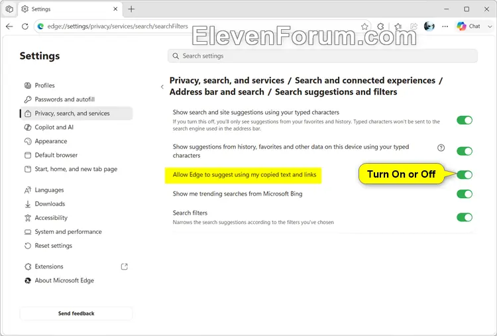
Task: Go back with breadcrumb chevron
Action: pyautogui.click(x=162, y=87)
